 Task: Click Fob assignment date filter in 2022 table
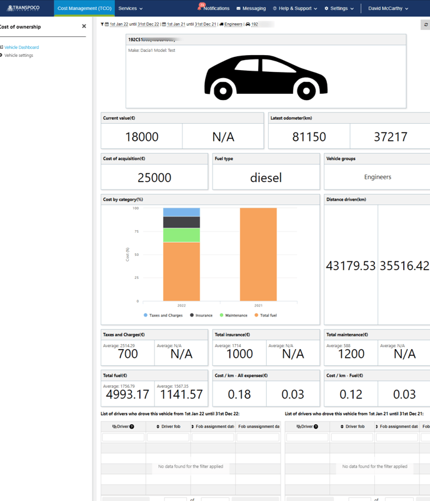click(x=213, y=437)
